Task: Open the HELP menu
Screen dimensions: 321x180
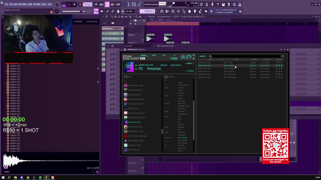Action: pos(50,4)
